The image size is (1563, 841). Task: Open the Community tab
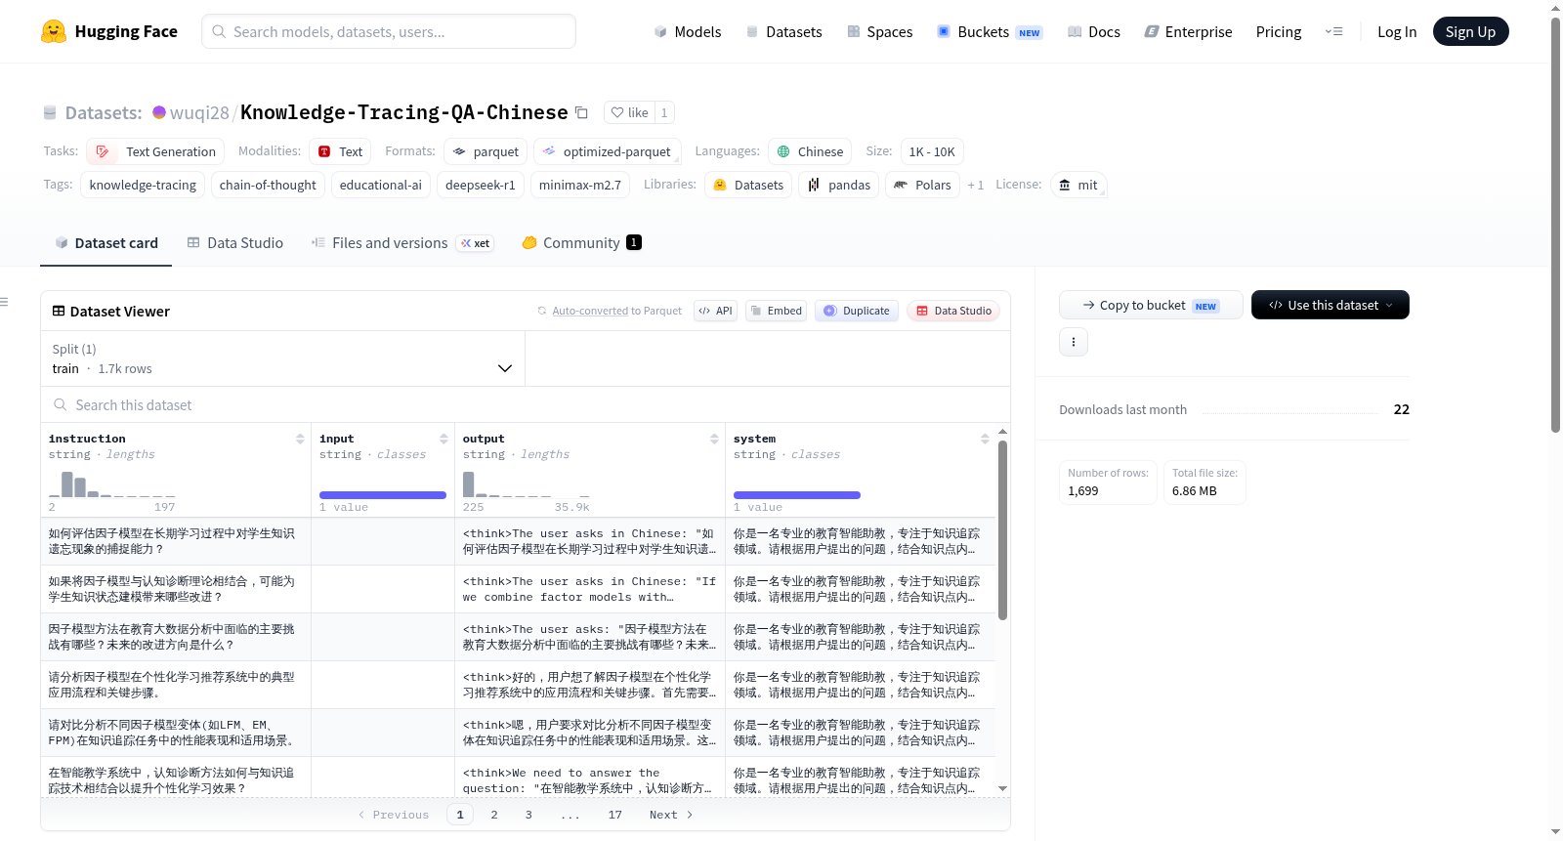[581, 243]
